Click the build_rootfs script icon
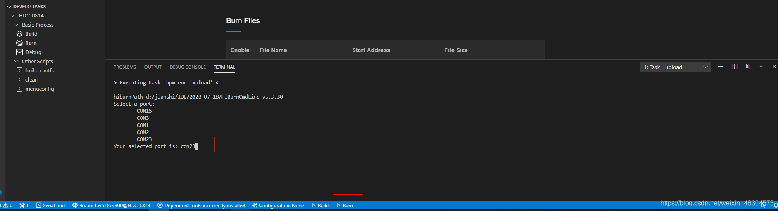 tap(20, 70)
